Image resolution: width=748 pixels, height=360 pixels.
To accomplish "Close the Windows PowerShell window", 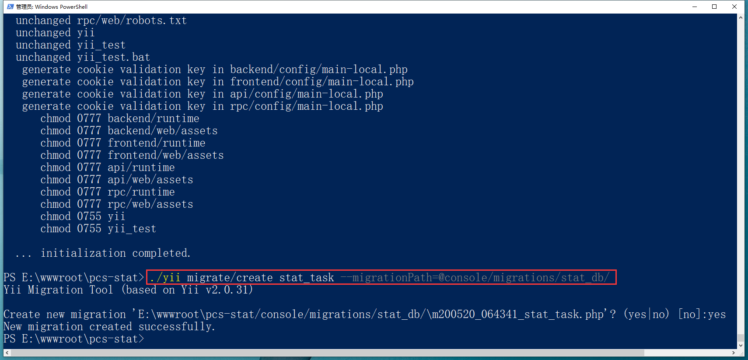I will pos(734,7).
